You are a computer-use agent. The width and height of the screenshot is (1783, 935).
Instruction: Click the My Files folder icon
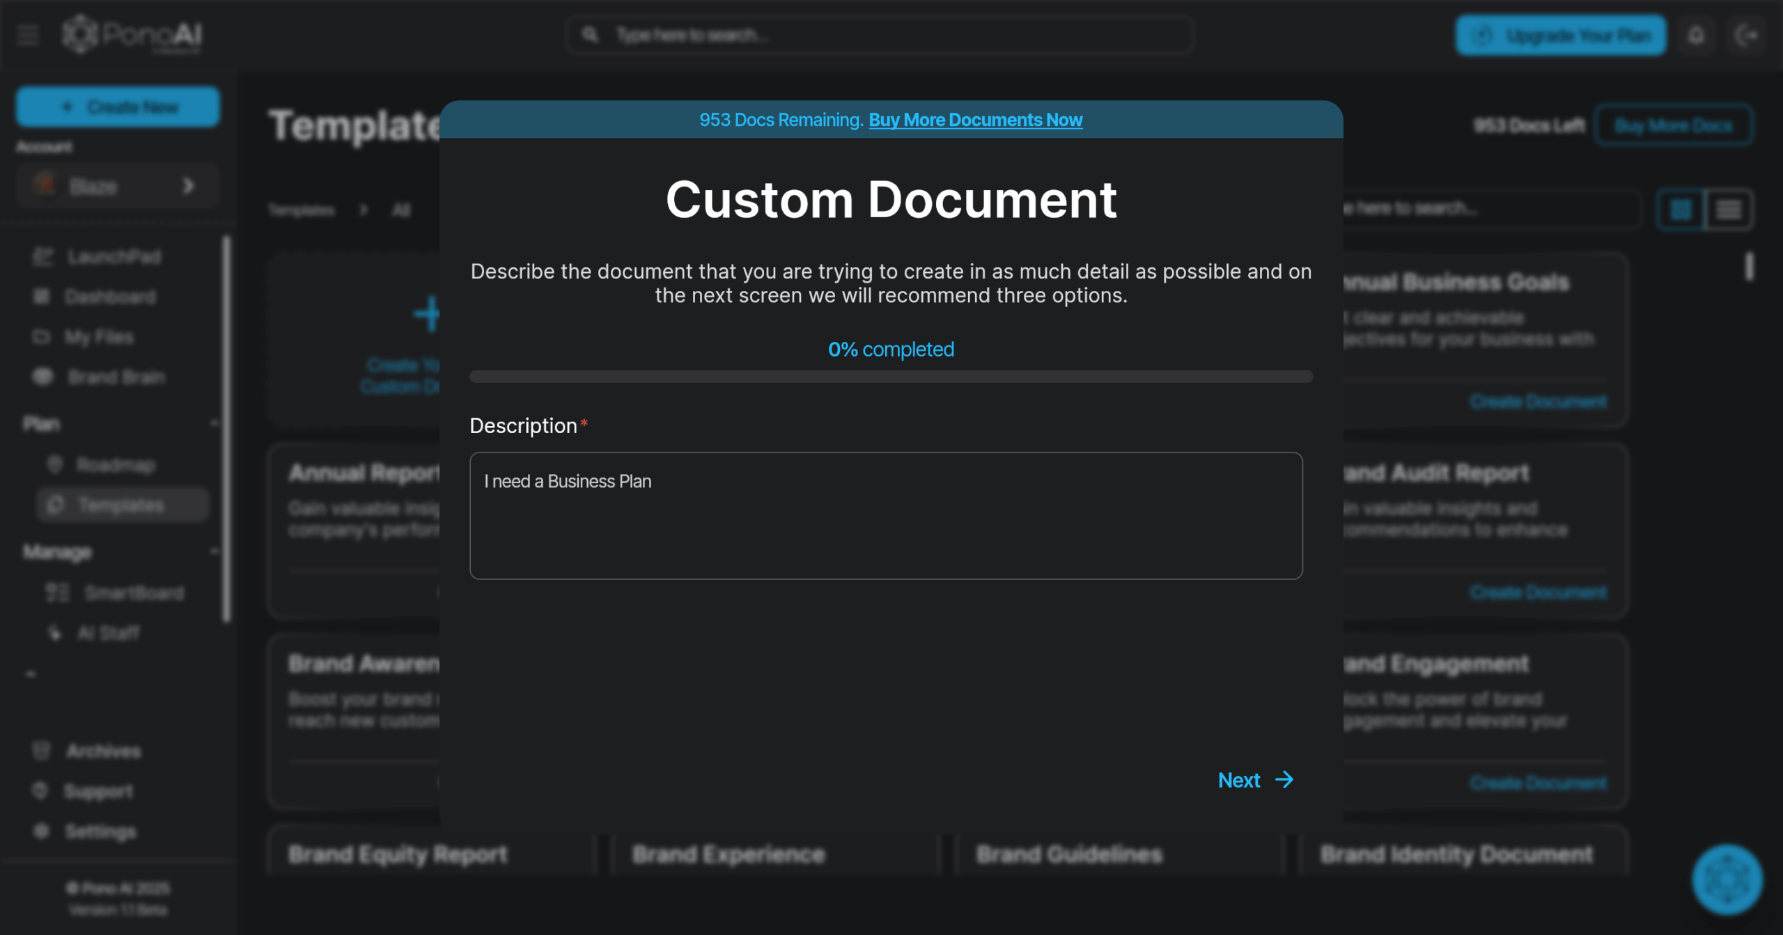[x=41, y=337]
